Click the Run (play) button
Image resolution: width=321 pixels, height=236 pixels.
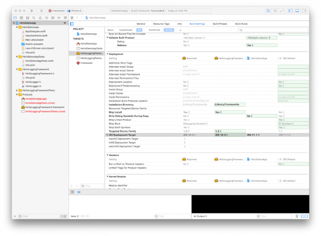pyautogui.click(x=32, y=11)
